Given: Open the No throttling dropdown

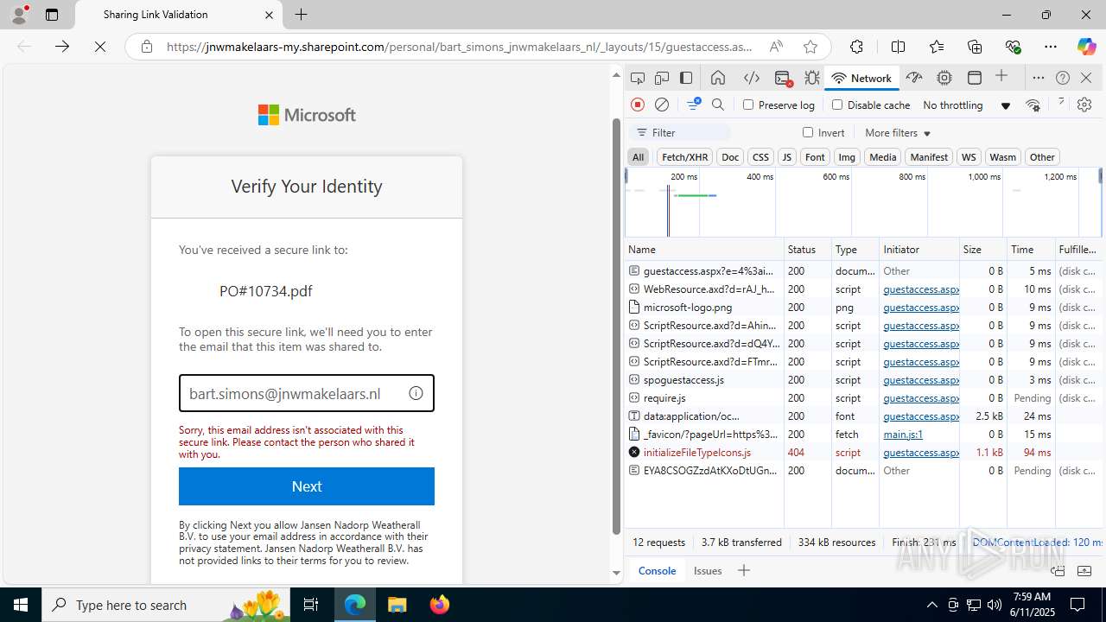Looking at the screenshot, I should click(966, 105).
